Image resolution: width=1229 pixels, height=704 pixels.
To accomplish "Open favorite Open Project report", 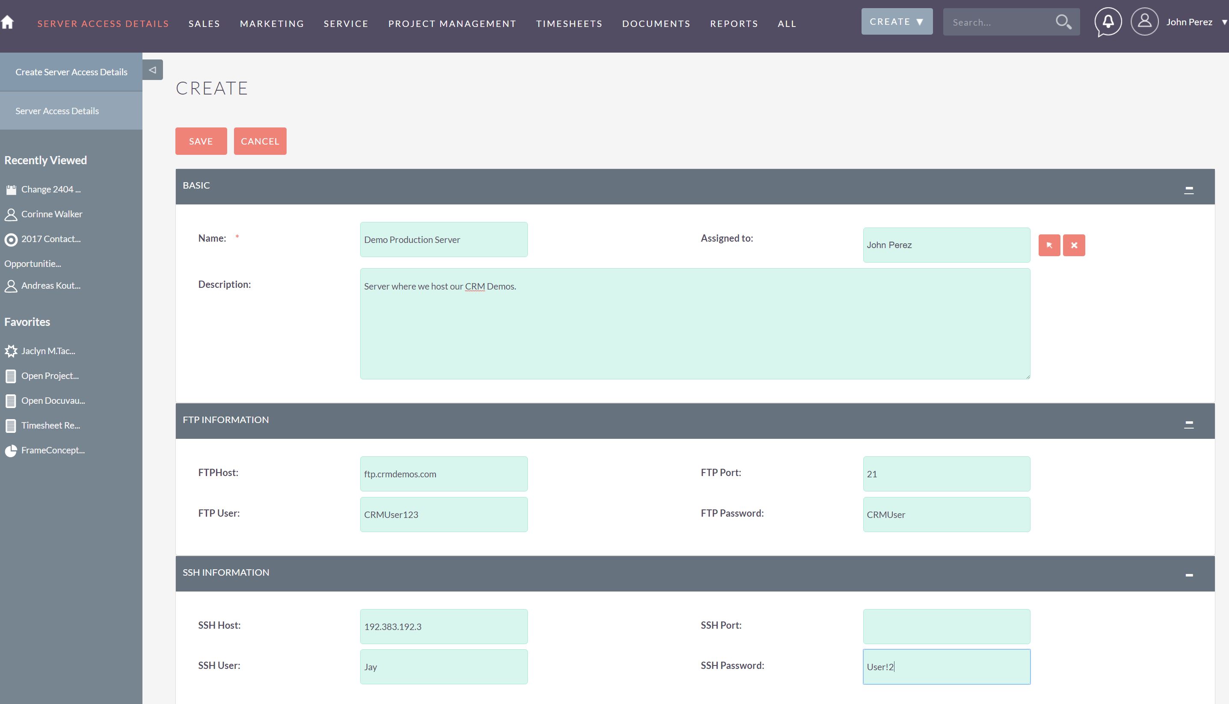I will pos(50,376).
